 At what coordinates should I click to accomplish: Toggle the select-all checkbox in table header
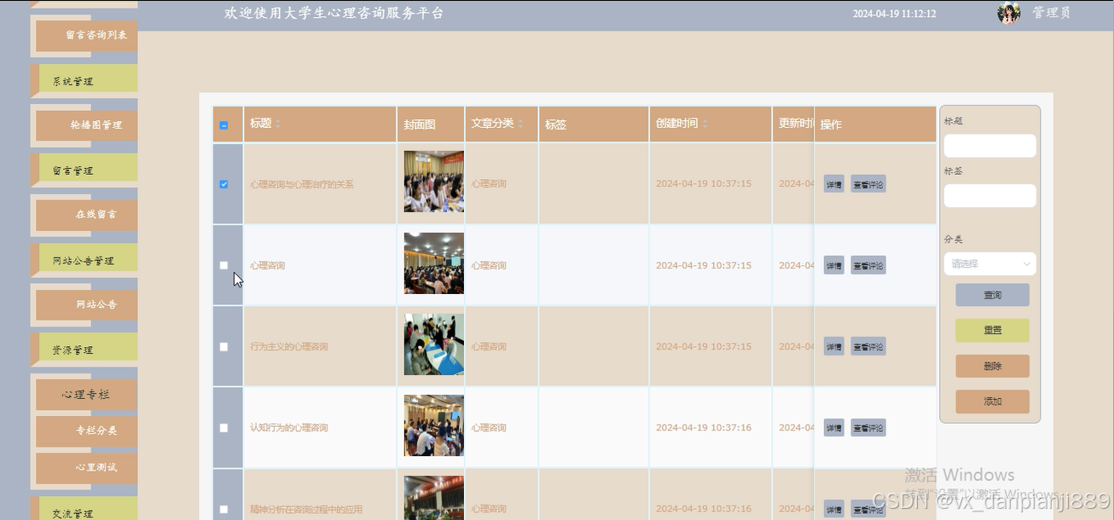point(223,125)
